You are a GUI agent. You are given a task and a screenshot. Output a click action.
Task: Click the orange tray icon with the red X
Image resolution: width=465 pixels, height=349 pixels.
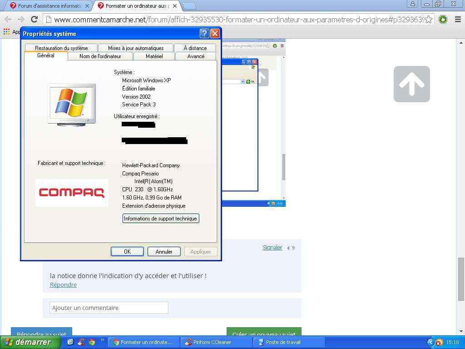pos(439,343)
